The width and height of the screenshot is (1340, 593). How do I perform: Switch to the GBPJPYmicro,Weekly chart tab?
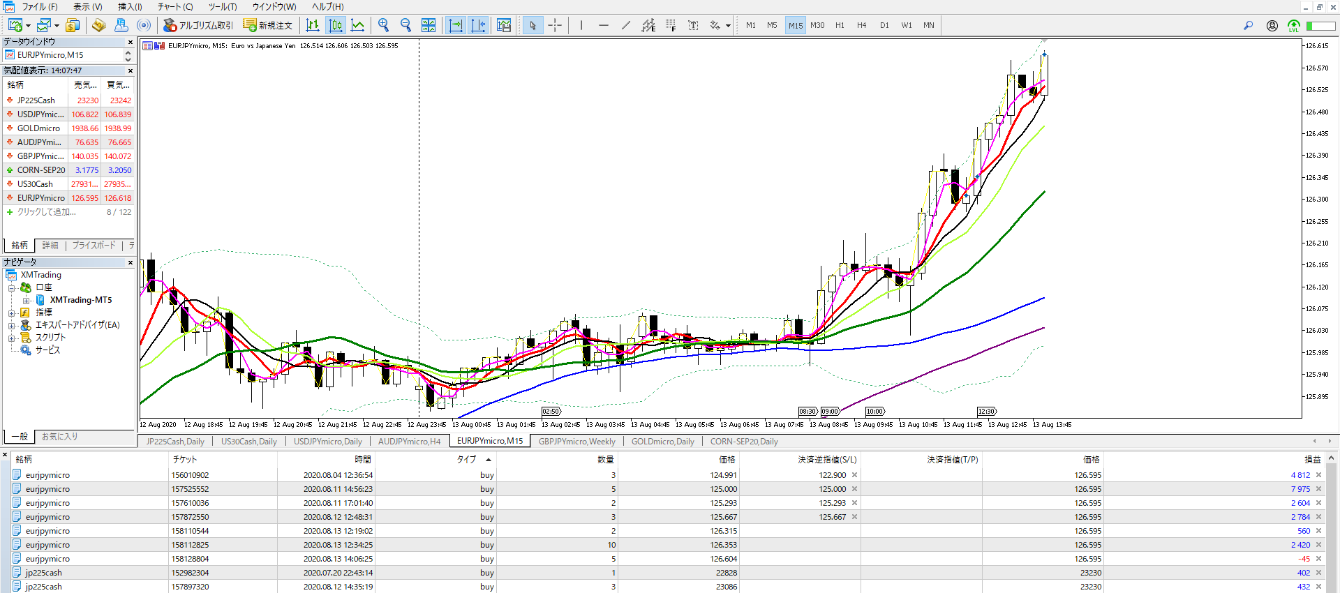(x=576, y=442)
